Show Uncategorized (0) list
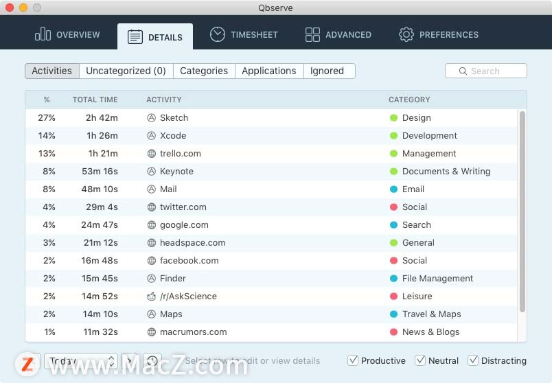The height and width of the screenshot is (383, 552). click(126, 71)
